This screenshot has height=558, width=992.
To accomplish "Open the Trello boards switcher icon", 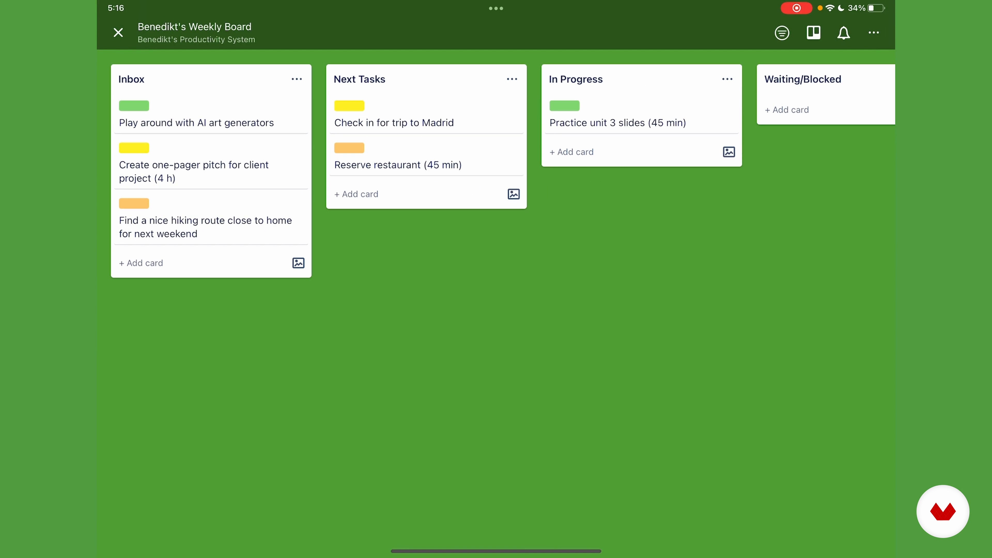I will pyautogui.click(x=813, y=33).
